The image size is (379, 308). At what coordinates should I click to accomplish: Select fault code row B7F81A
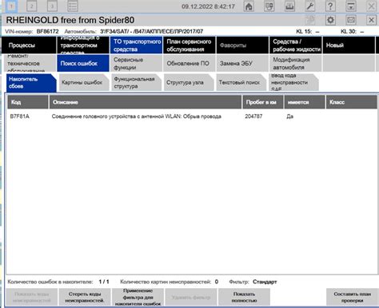192,116
